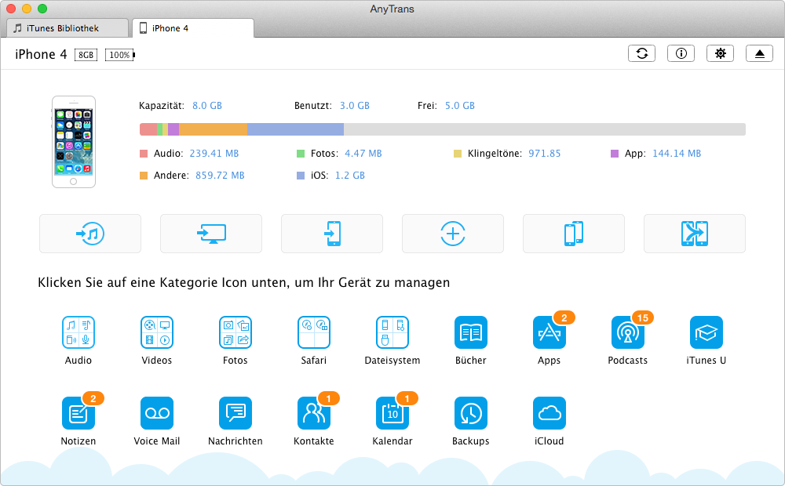The width and height of the screenshot is (785, 486).
Task: Open the Kontakte category icon
Action: (314, 413)
